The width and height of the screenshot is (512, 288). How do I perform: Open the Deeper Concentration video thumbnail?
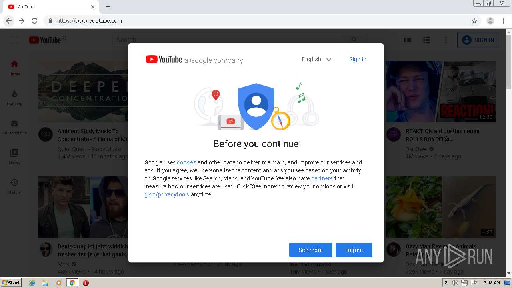click(x=83, y=92)
